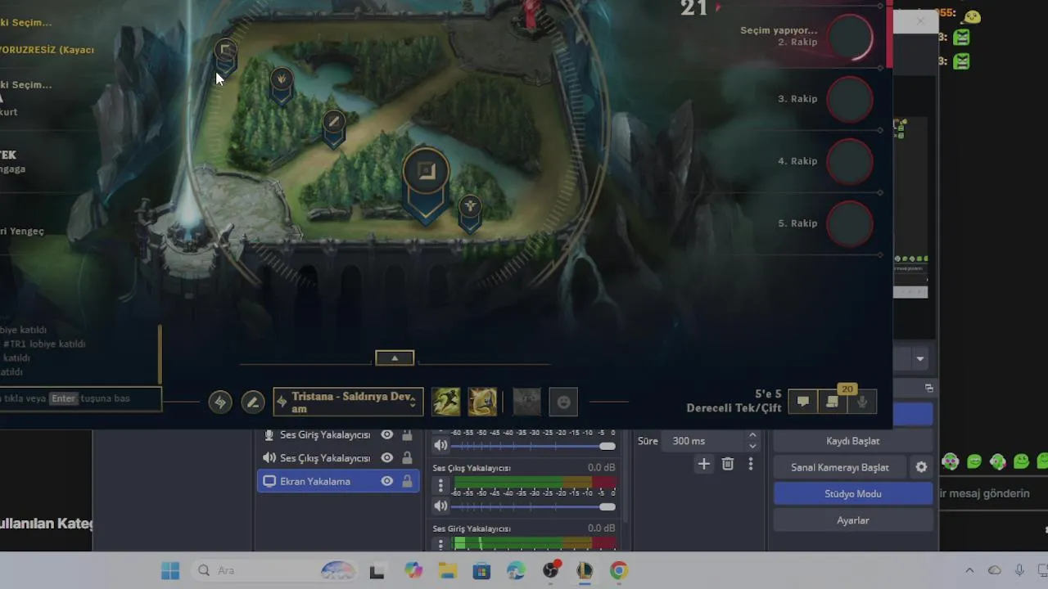Image resolution: width=1048 pixels, height=589 pixels.
Task: Adjust the topmost mixer volume slider
Action: coord(533,446)
